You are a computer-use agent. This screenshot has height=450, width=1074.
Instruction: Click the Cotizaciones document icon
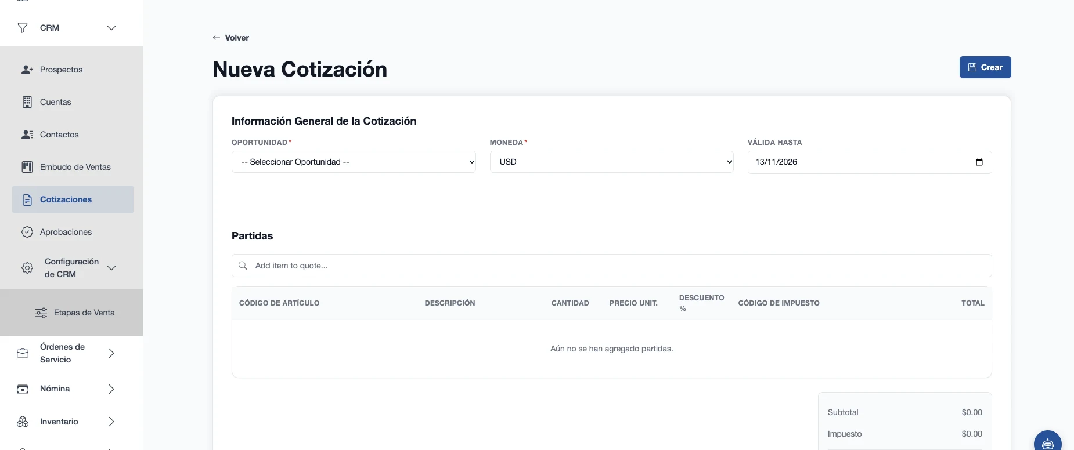tap(27, 199)
